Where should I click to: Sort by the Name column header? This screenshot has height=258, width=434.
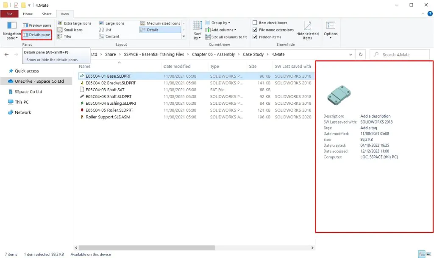[x=84, y=67]
